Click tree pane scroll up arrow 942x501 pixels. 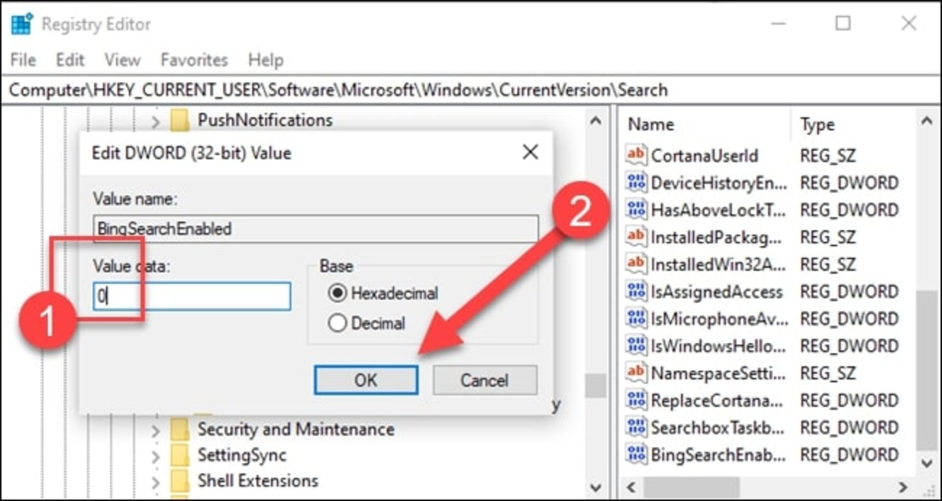[x=596, y=121]
